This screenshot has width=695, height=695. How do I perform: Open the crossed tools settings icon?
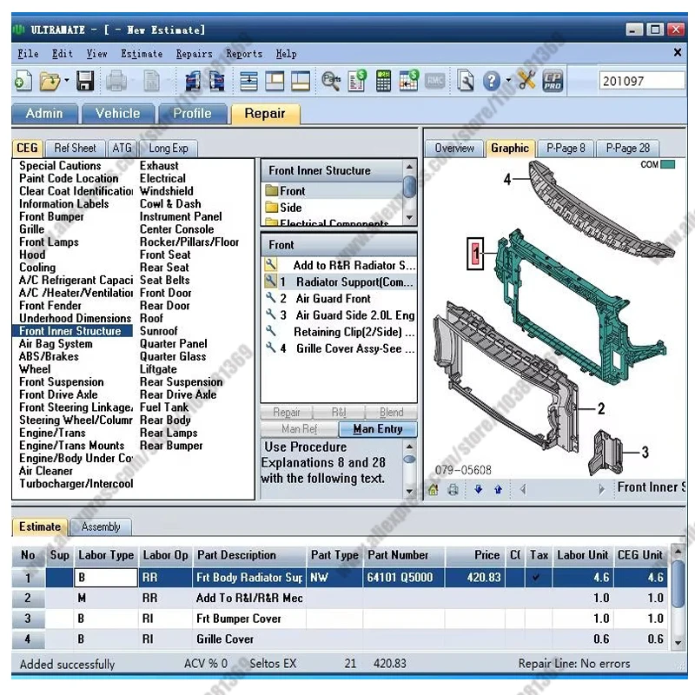coord(526,81)
